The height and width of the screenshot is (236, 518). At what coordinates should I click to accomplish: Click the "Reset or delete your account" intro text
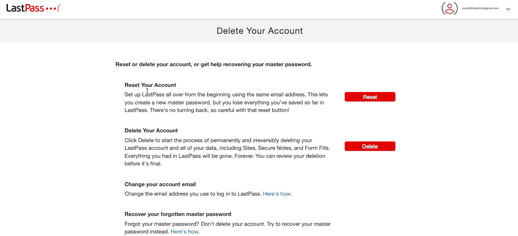click(x=214, y=64)
